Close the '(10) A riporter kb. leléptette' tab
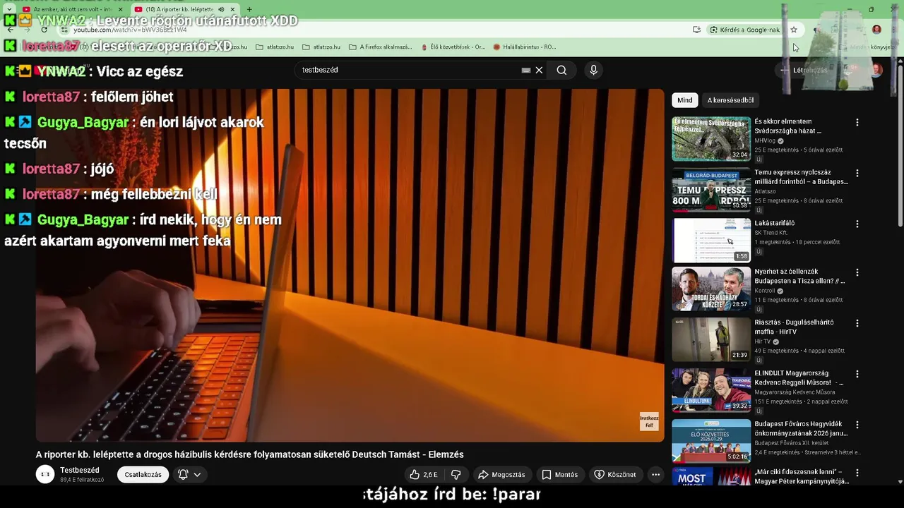The height and width of the screenshot is (508, 904). pos(232,9)
